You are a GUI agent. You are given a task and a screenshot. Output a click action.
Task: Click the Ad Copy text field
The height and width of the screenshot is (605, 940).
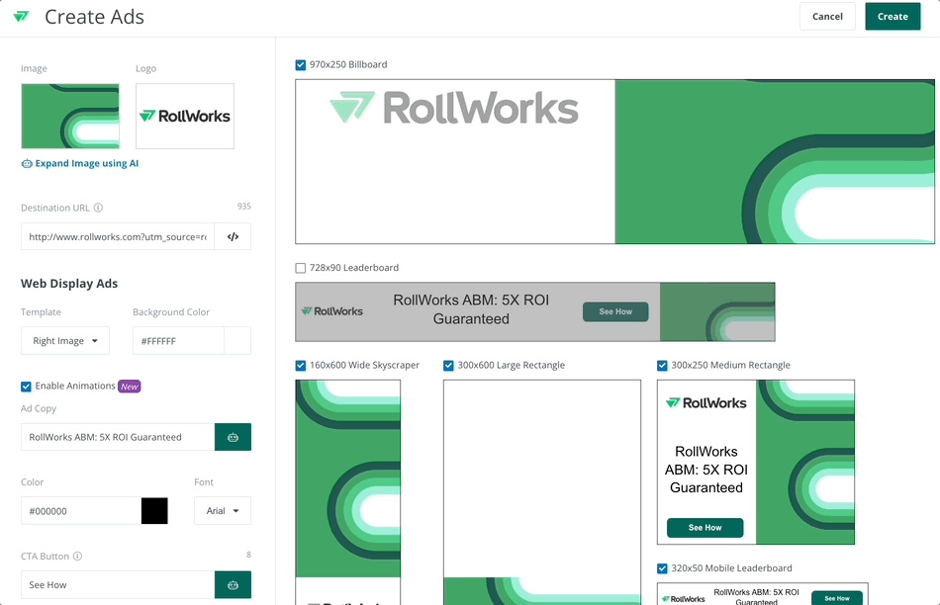point(118,437)
